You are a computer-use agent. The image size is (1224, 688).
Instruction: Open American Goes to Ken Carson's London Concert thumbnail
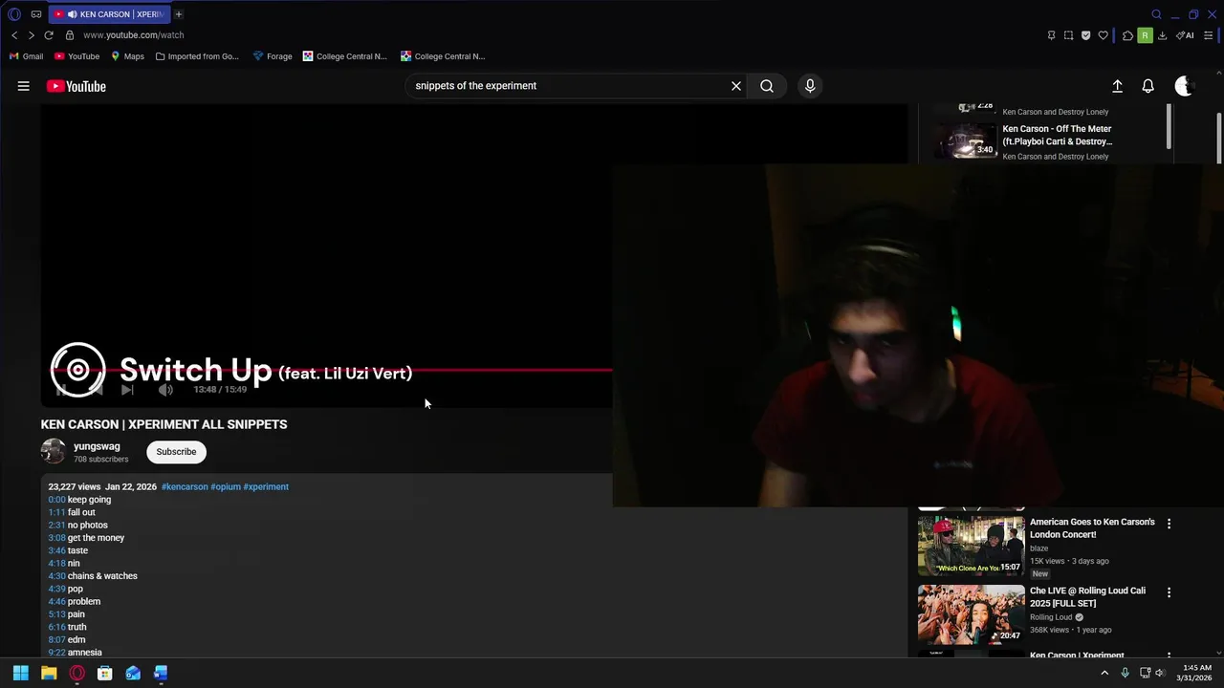(971, 546)
